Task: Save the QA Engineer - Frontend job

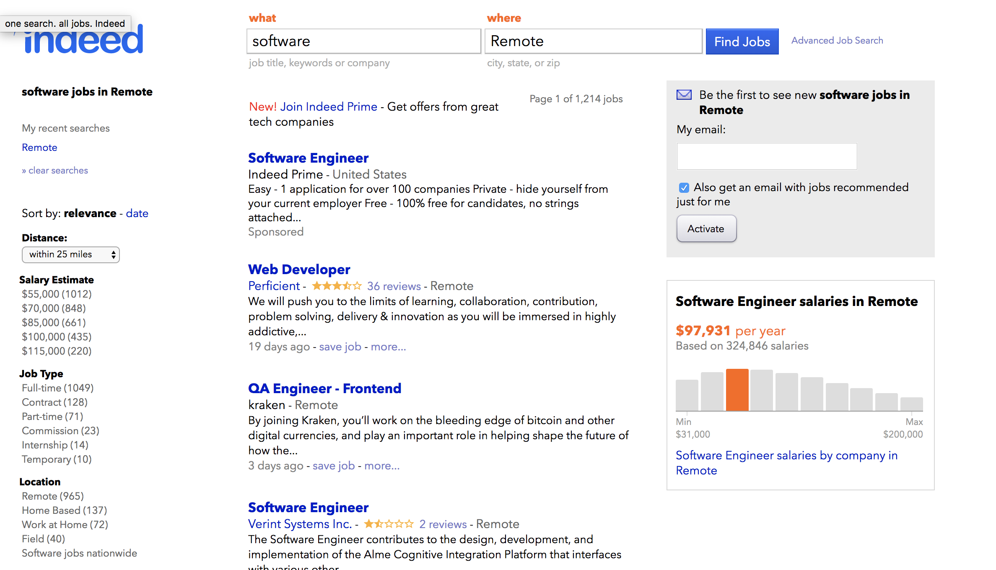Action: point(334,466)
